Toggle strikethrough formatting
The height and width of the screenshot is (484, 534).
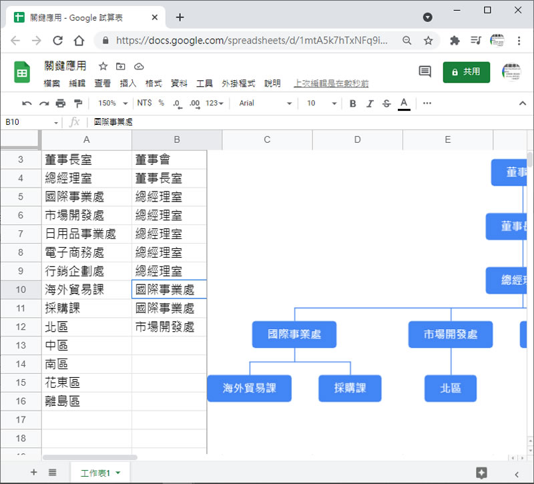[x=386, y=103]
